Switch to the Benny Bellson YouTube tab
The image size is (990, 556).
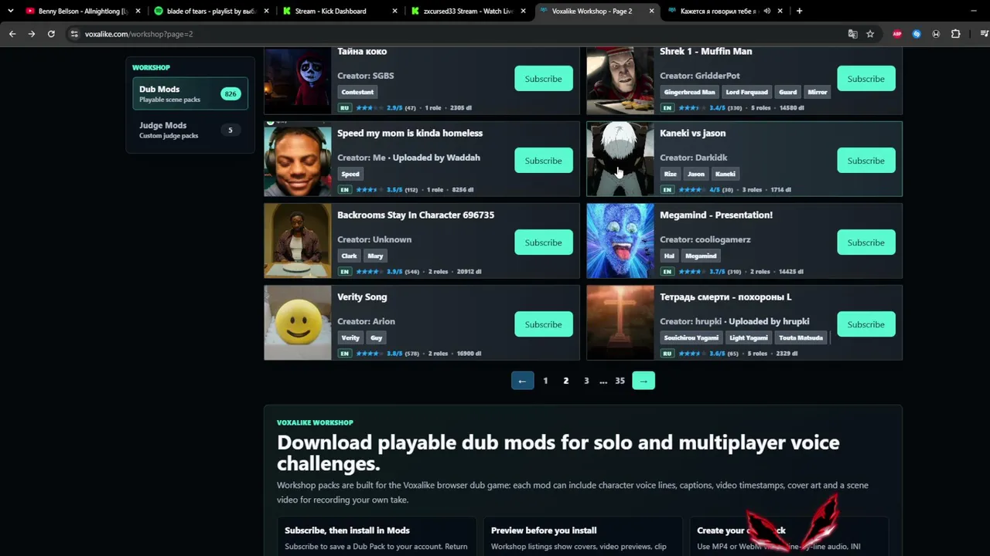82,11
